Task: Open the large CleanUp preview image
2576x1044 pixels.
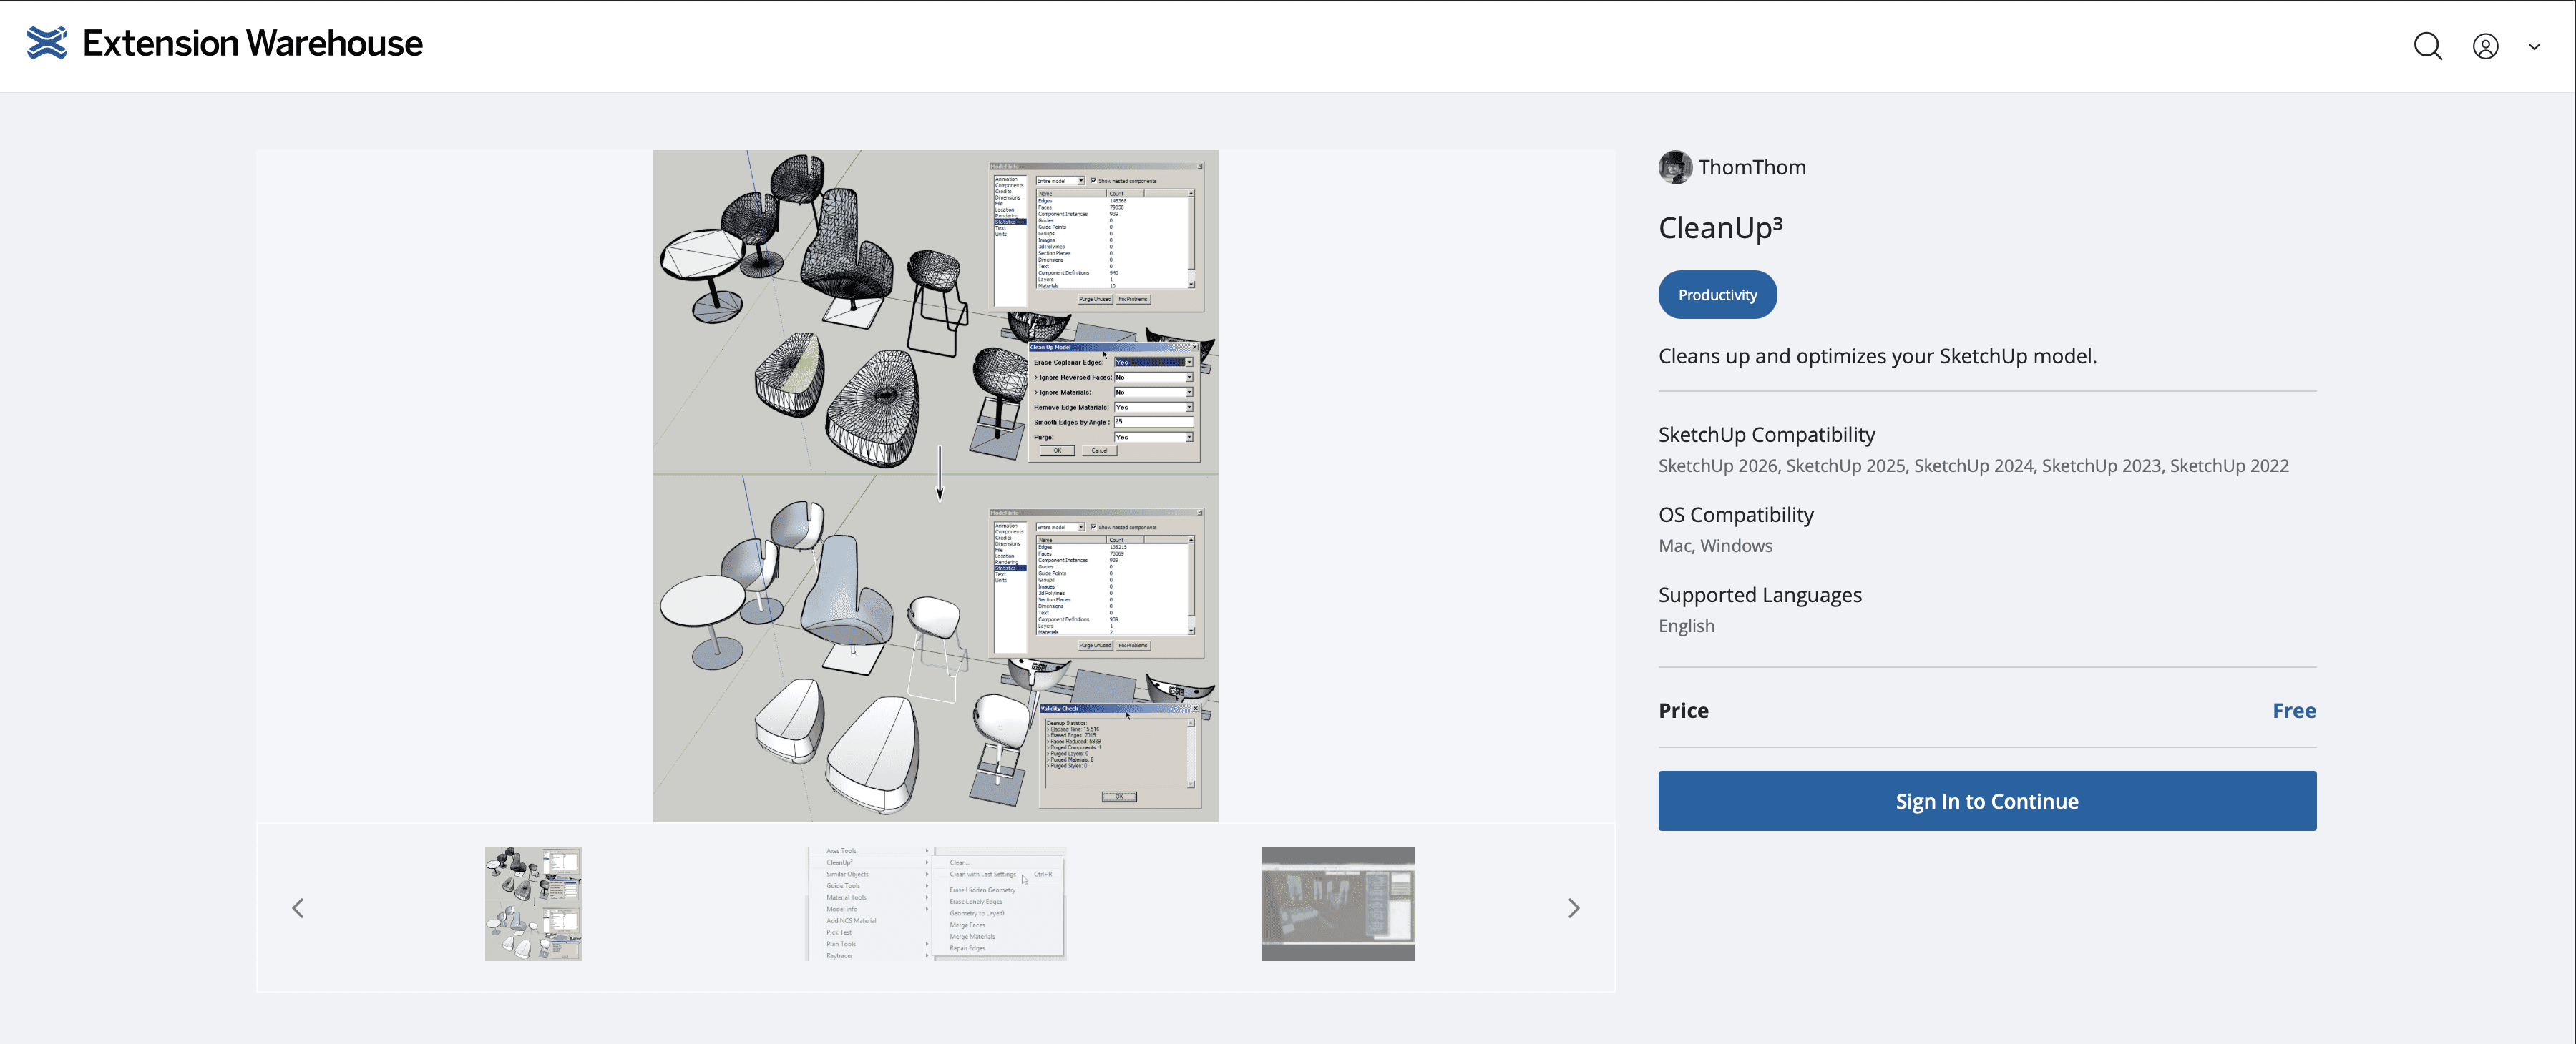Action: [935, 486]
